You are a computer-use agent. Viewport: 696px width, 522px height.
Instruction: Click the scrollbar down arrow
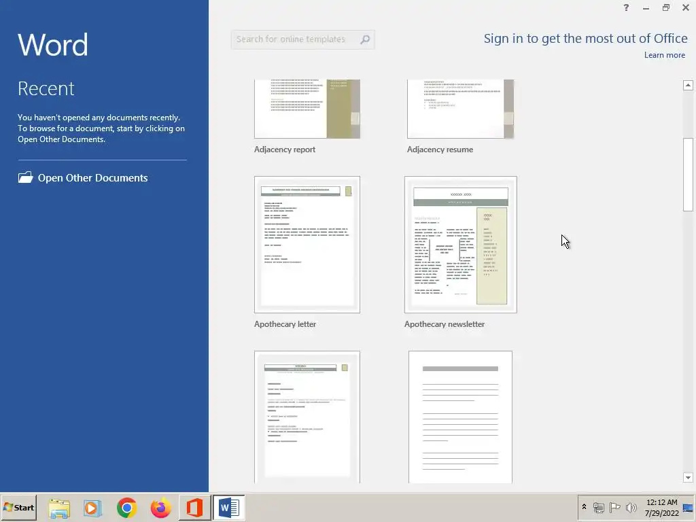click(x=688, y=478)
